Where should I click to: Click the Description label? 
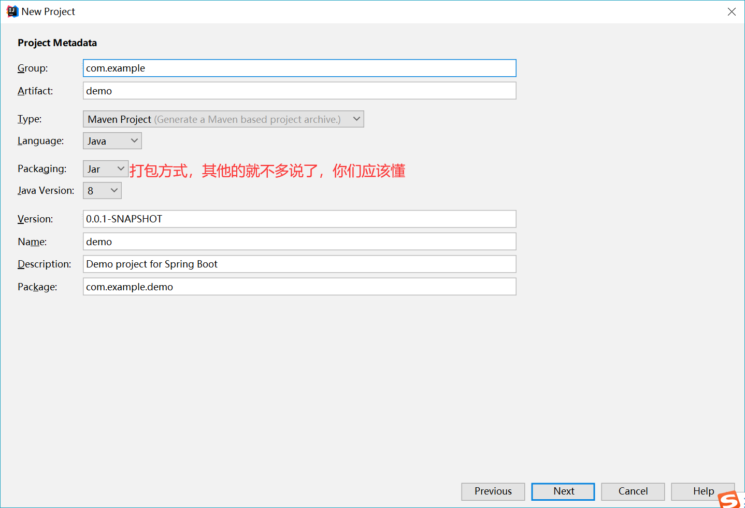[x=45, y=264]
